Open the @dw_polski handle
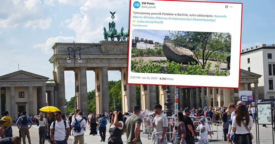The height and width of the screenshot is (144, 275). pyautogui.click(x=149, y=7)
